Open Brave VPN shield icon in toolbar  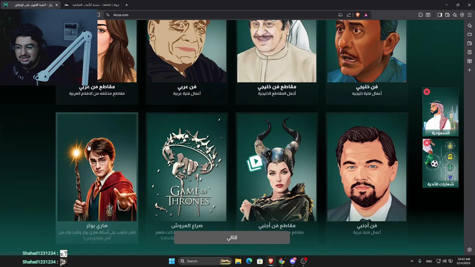[x=462, y=15]
